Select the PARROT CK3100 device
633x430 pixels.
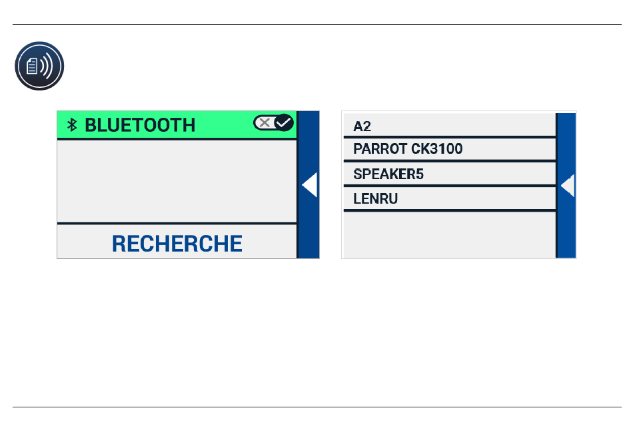[449, 149]
